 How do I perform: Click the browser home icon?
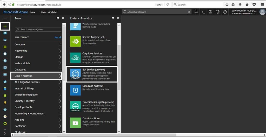coord(247,5)
